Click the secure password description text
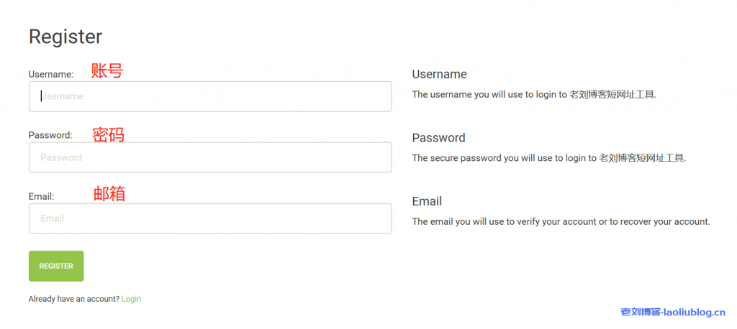 548,158
